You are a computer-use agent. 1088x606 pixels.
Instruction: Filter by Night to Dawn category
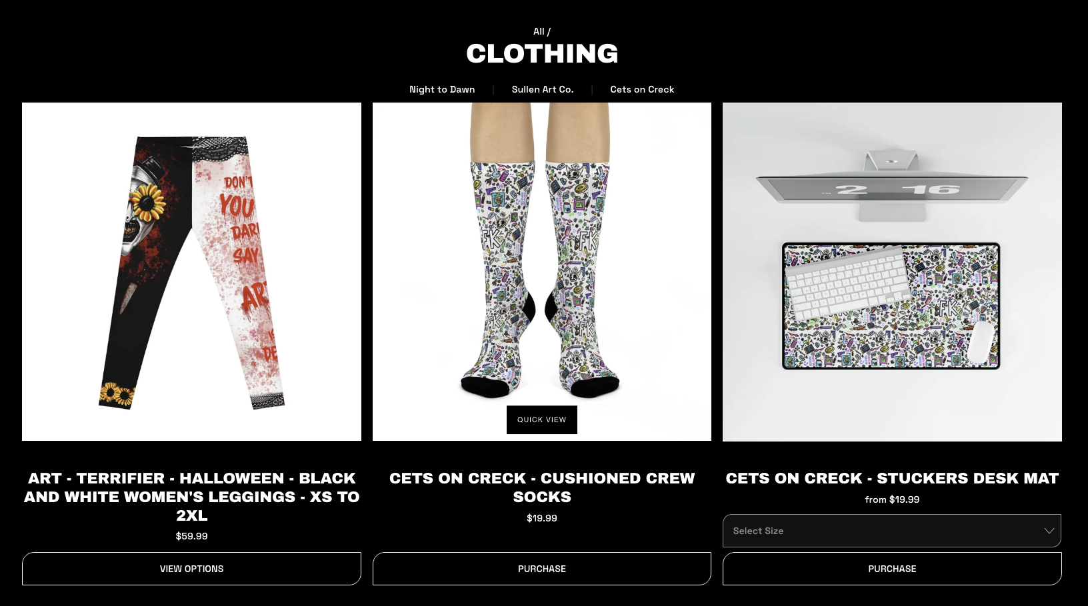(x=442, y=89)
